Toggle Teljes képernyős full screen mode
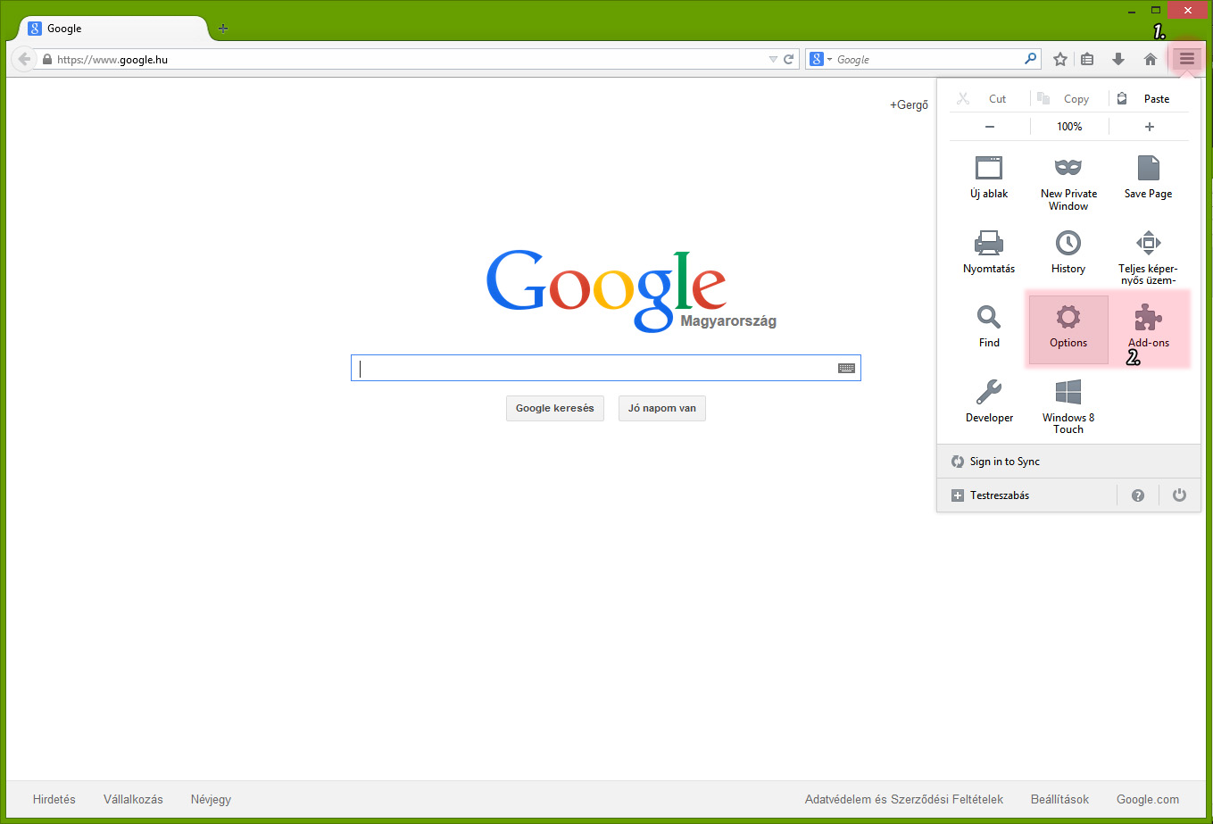This screenshot has width=1213, height=824. [1148, 243]
